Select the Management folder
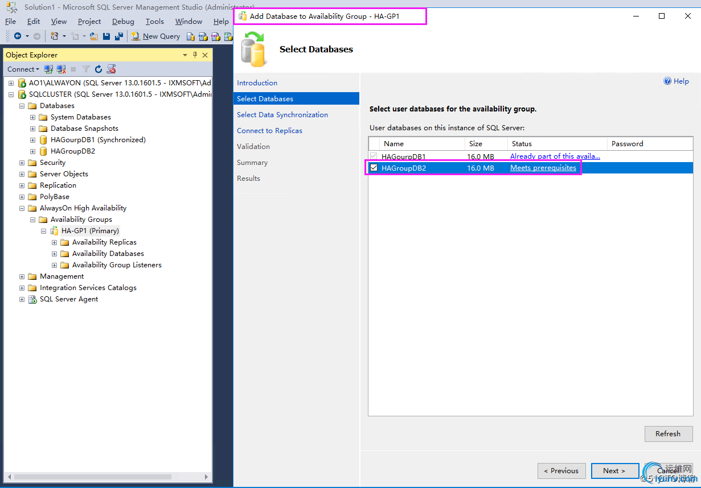Image resolution: width=701 pixels, height=488 pixels. [x=62, y=276]
